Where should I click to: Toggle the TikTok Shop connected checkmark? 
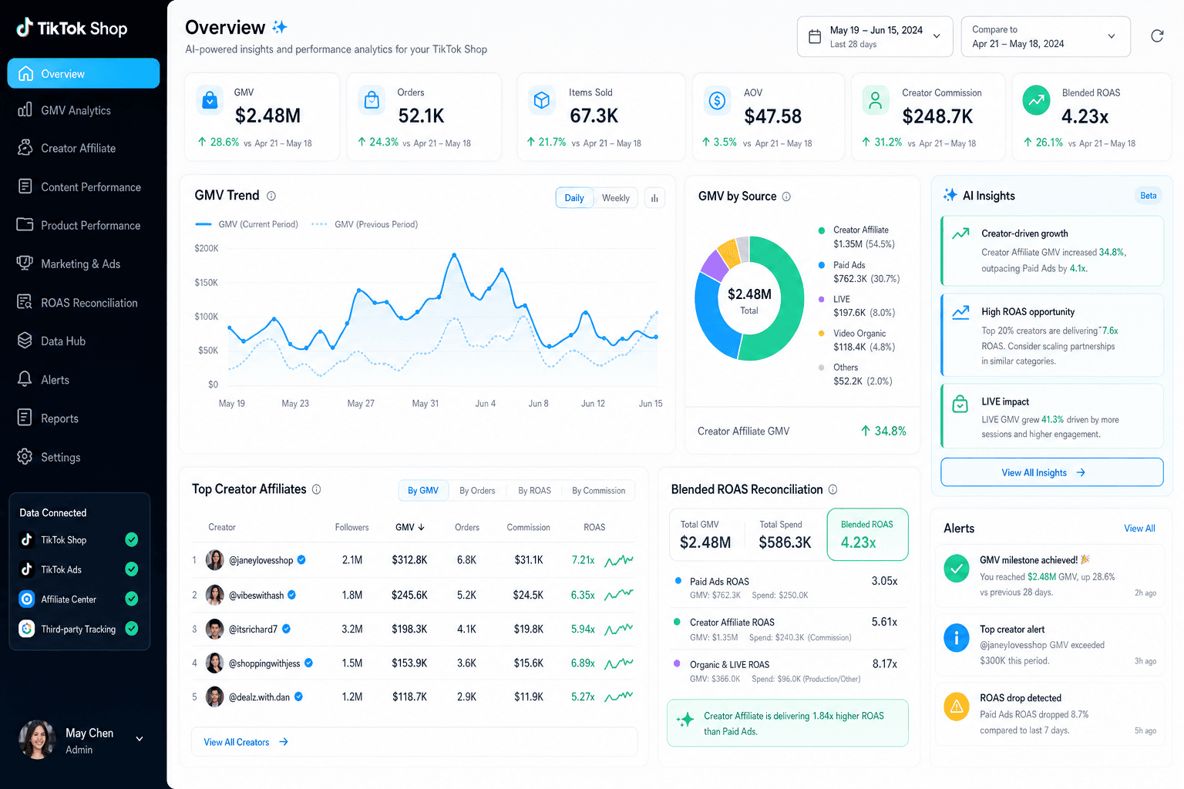[132, 539]
